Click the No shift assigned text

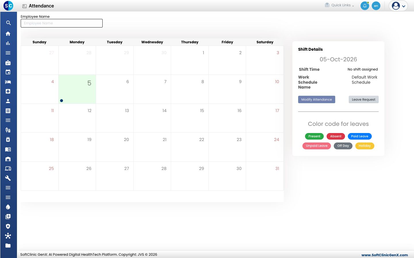(x=363, y=69)
